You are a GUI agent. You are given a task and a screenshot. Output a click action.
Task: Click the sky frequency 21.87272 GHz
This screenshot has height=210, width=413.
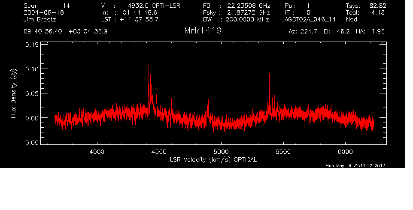point(249,12)
